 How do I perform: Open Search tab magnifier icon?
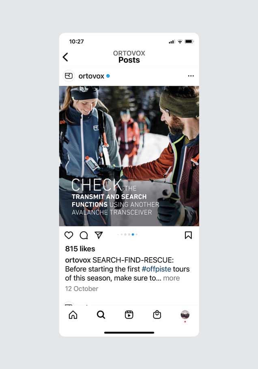coord(101,315)
